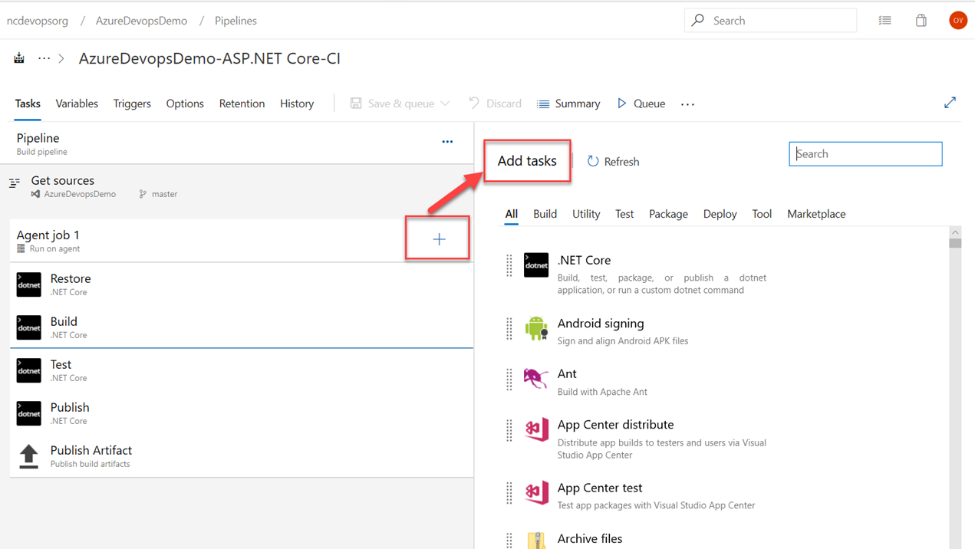Select the Build task category
Viewport: 975px width, 549px height.
point(545,214)
